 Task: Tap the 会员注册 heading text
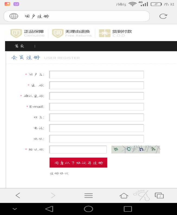(25, 57)
